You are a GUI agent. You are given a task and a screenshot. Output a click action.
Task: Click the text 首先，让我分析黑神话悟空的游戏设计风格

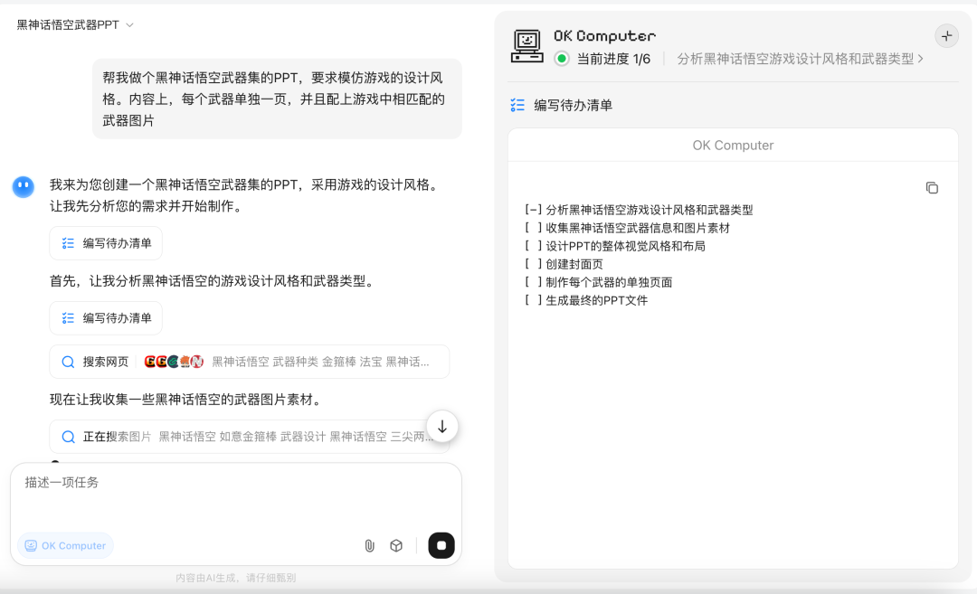point(213,281)
